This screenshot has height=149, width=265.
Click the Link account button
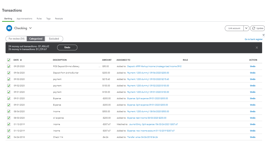[x=234, y=28]
